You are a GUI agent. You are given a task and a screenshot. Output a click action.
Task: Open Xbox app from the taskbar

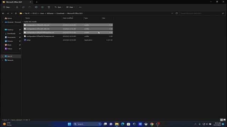[x=146, y=124]
